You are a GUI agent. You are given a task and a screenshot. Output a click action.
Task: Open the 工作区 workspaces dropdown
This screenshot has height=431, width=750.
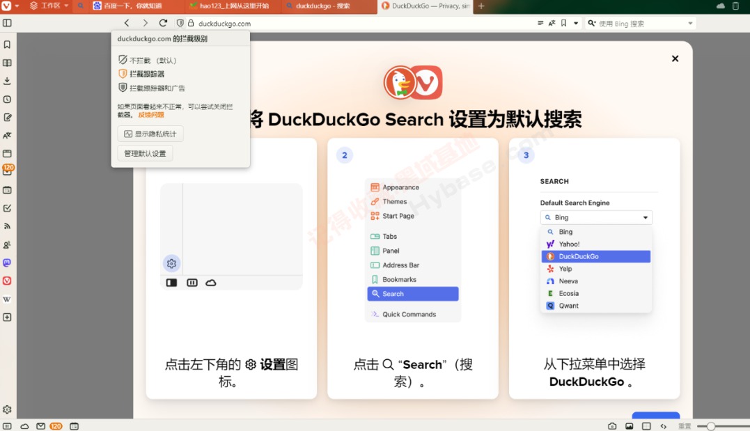click(49, 6)
